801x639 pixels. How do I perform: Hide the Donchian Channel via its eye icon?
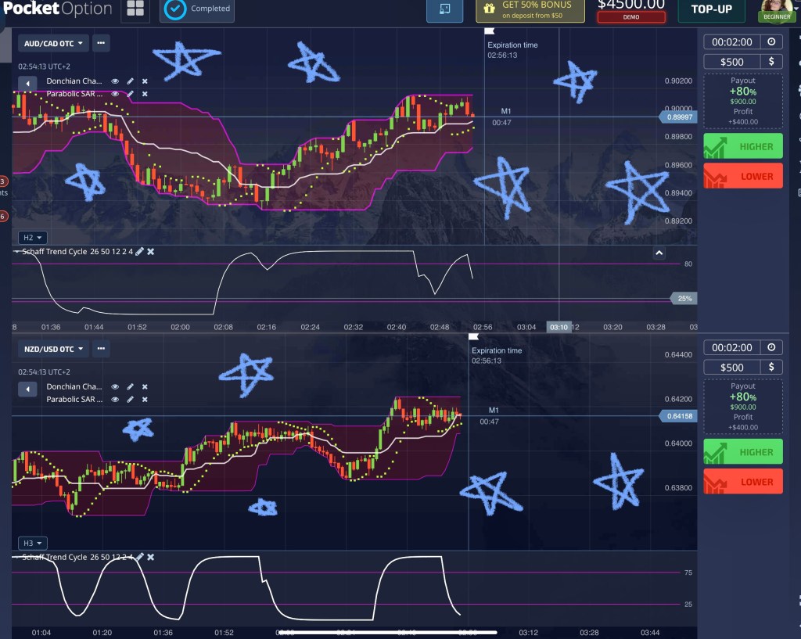point(116,81)
